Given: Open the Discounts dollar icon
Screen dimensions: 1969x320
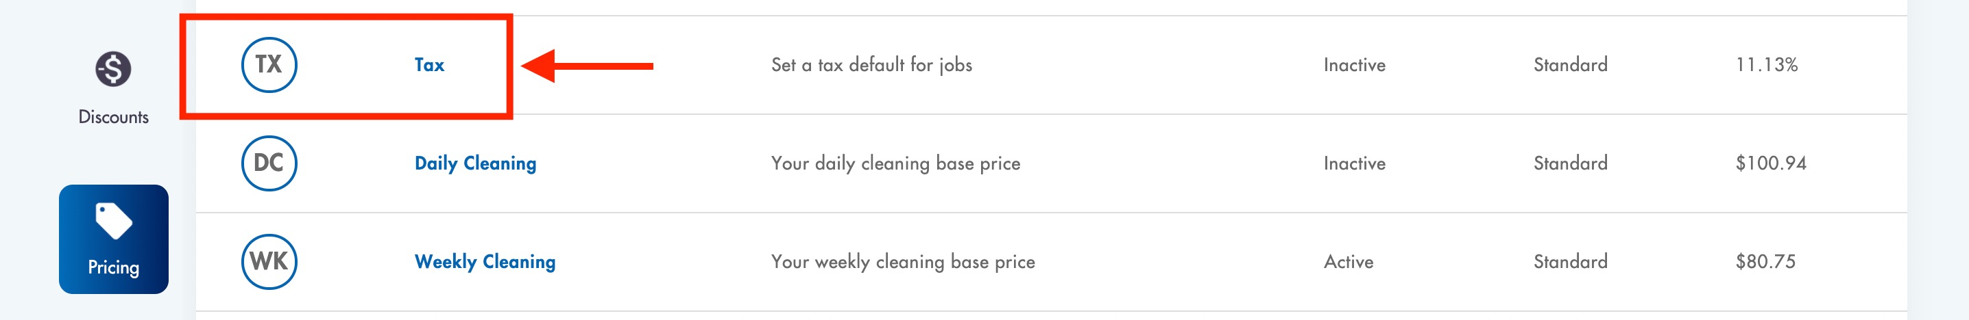Looking at the screenshot, I should (113, 69).
